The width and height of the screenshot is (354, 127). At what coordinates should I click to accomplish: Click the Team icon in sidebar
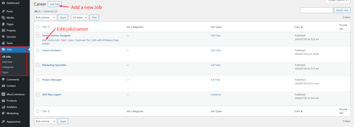click(3, 43)
